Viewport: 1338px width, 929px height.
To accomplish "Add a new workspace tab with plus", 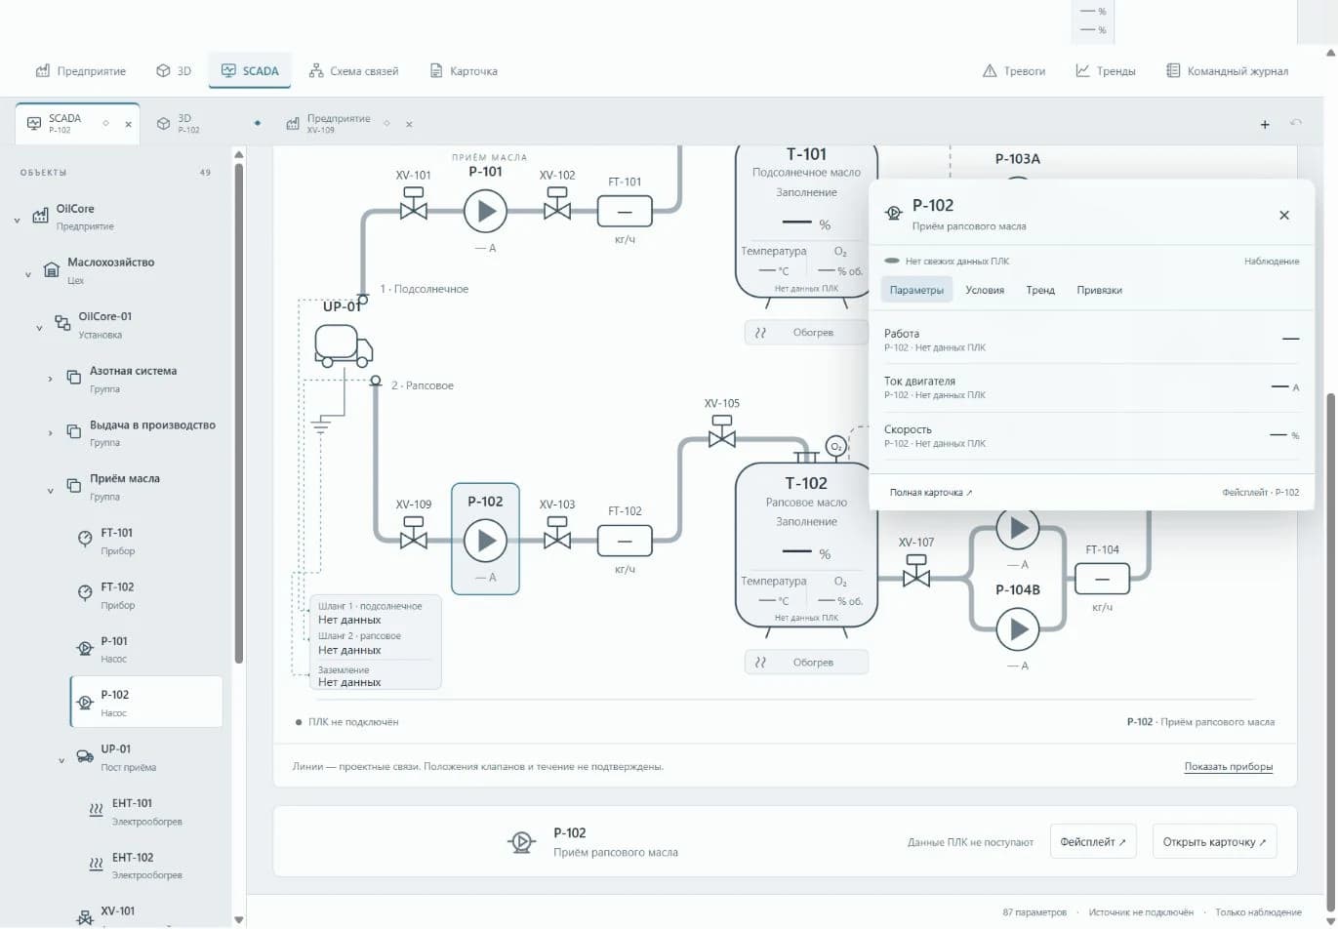I will [x=1265, y=124].
